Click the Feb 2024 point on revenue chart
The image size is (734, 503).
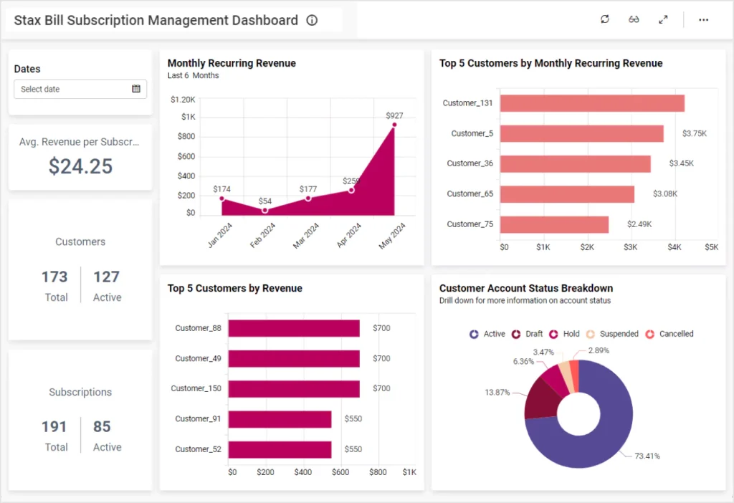point(265,210)
